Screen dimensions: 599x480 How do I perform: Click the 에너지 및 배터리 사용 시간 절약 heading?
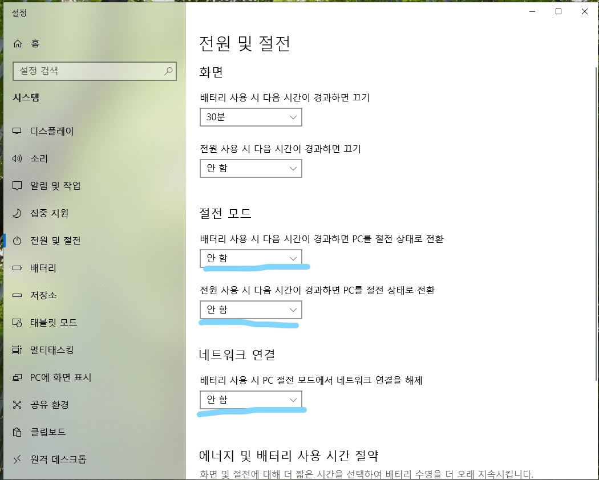(x=289, y=455)
